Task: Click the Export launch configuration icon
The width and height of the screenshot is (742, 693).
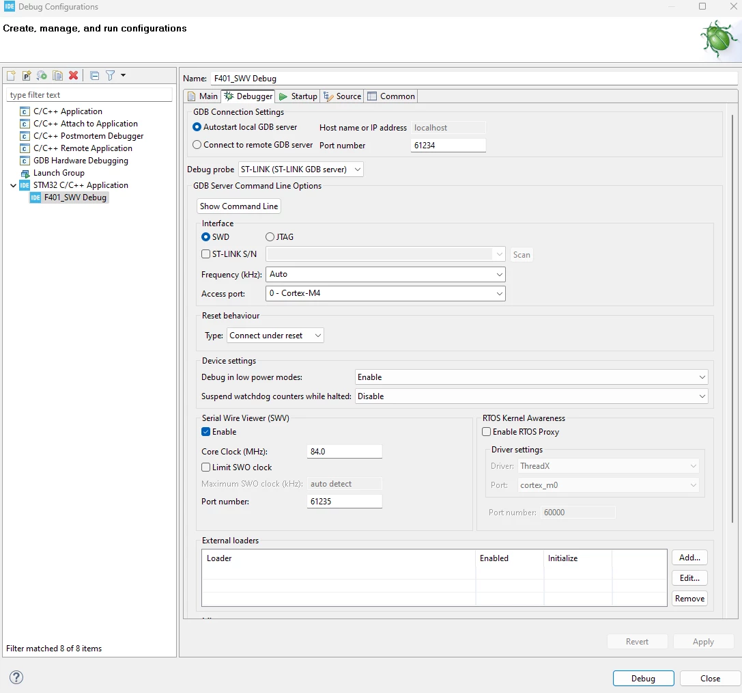Action: pyautogui.click(x=42, y=75)
